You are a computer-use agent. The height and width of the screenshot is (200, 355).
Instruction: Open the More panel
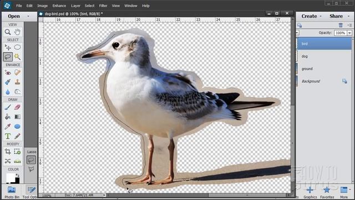point(344,192)
